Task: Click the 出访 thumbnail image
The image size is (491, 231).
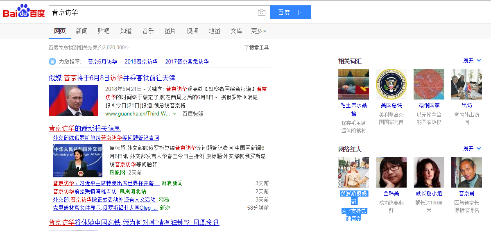Action: click(466, 84)
